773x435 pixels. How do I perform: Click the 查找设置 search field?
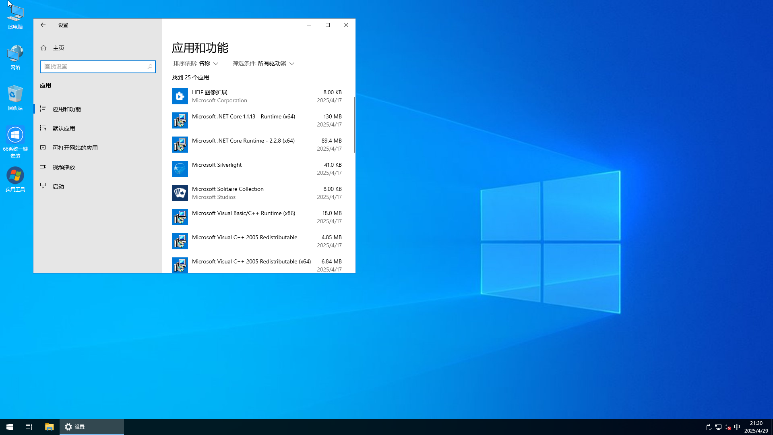98,67
